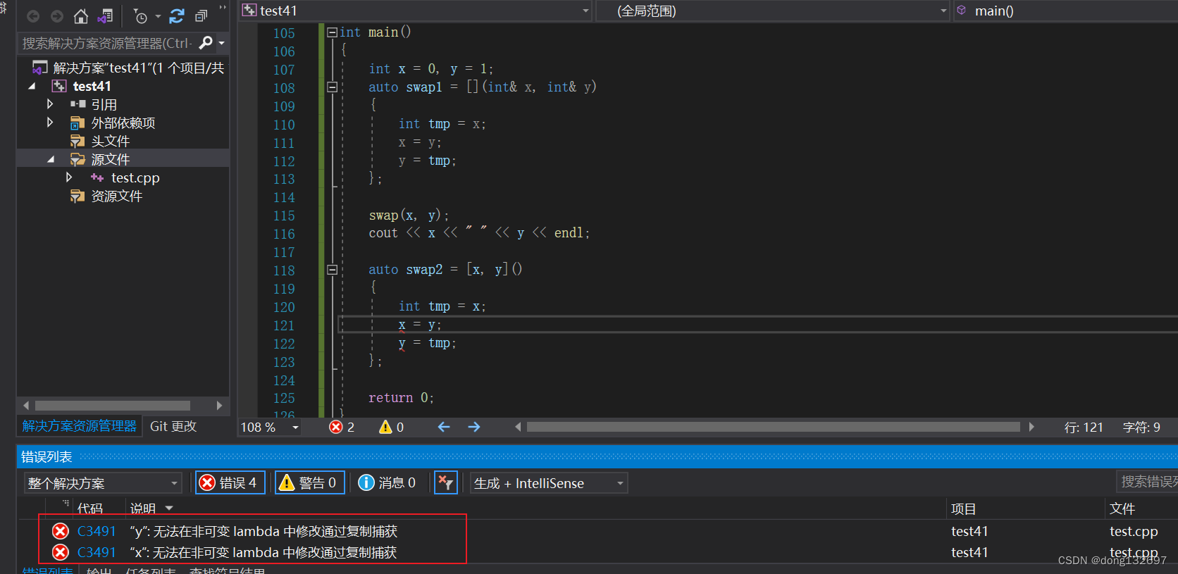Open the pending changes filter dropdown arrow

(158, 16)
